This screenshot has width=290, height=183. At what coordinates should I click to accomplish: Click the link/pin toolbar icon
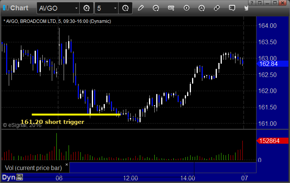(x=217, y=8)
